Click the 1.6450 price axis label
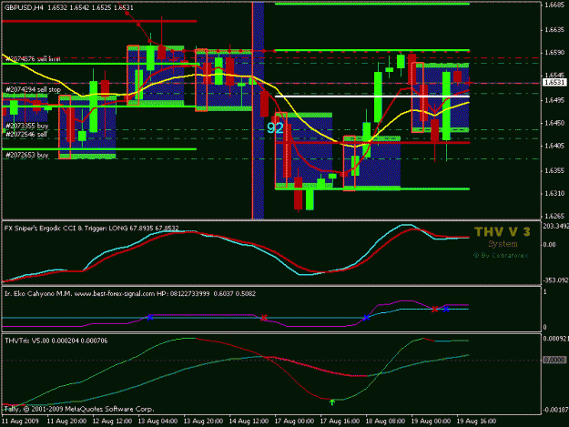Viewport: 569px width, 427px height. [554, 123]
